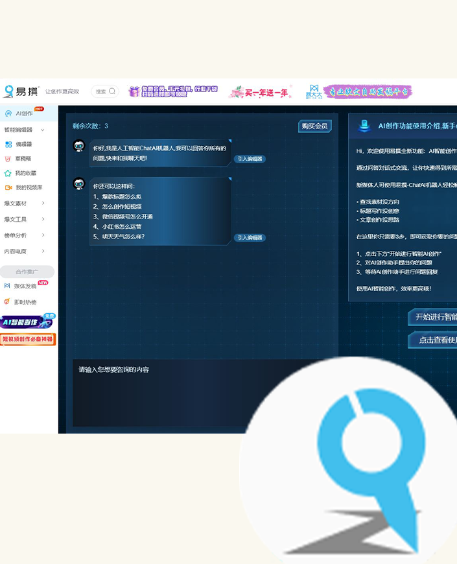Click the 购买会员 button
The height and width of the screenshot is (564, 457).
pyautogui.click(x=315, y=126)
